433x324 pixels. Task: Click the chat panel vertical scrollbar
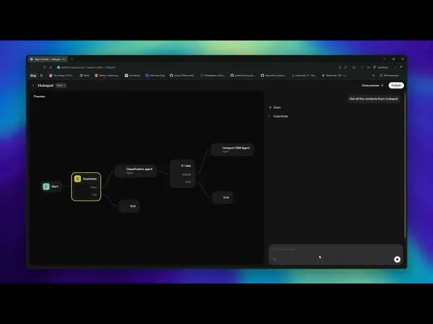[405, 165]
